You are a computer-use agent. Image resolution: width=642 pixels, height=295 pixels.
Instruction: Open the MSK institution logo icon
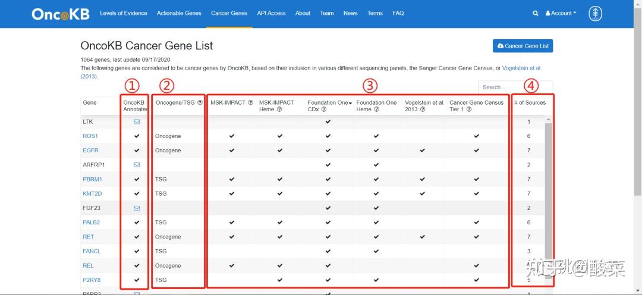pos(595,14)
